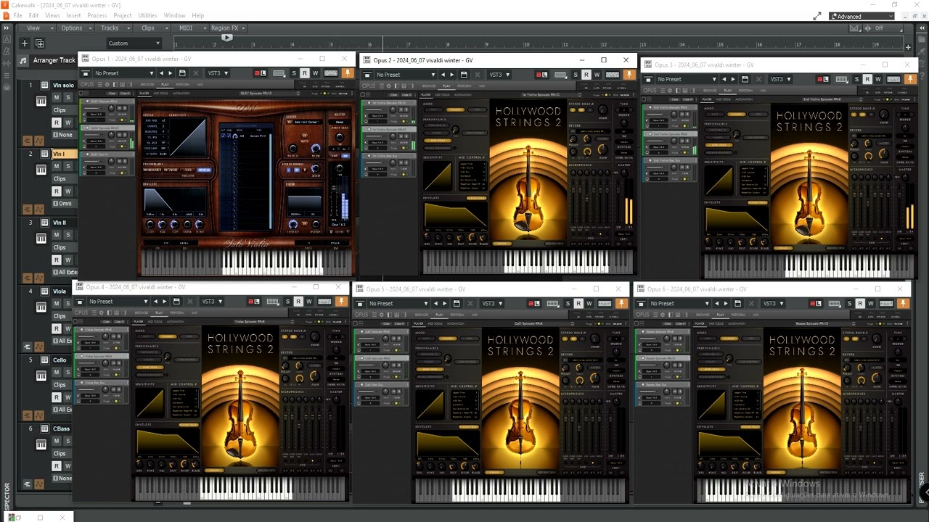Save preset using floppy icon in Opus 6
This screenshot has width=929, height=522.
pos(737,304)
